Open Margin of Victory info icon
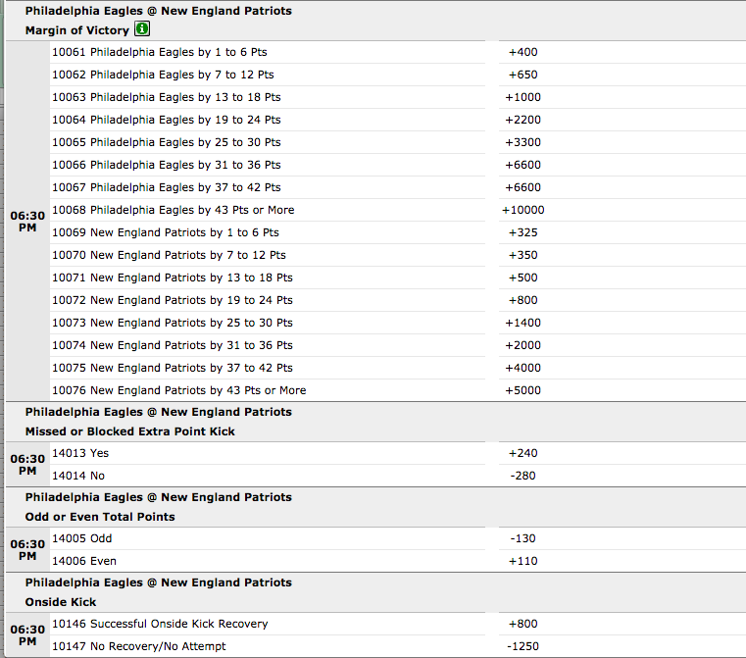 click(142, 29)
